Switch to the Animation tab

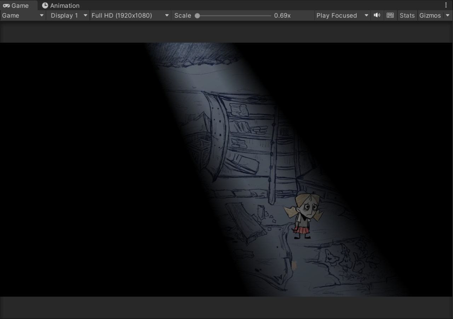click(61, 5)
